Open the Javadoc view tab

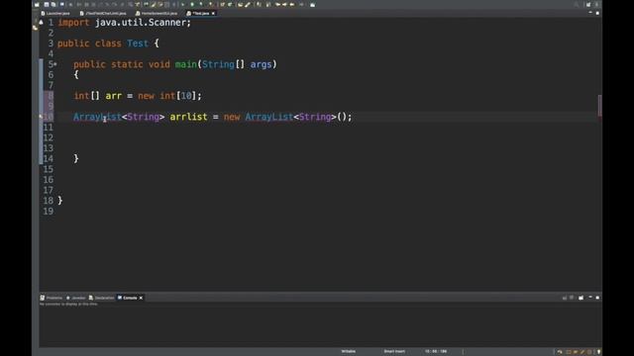point(76,298)
